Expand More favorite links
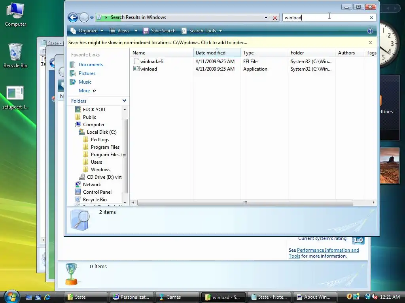 (87, 91)
